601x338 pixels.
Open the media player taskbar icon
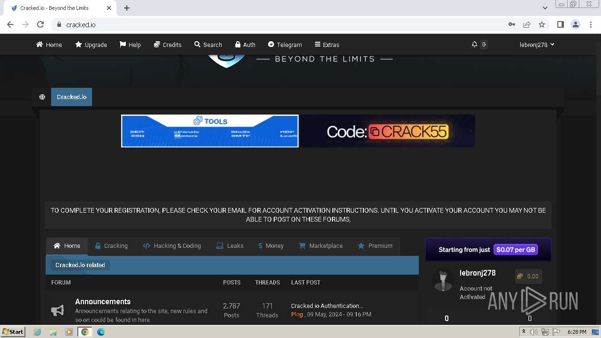[x=69, y=332]
